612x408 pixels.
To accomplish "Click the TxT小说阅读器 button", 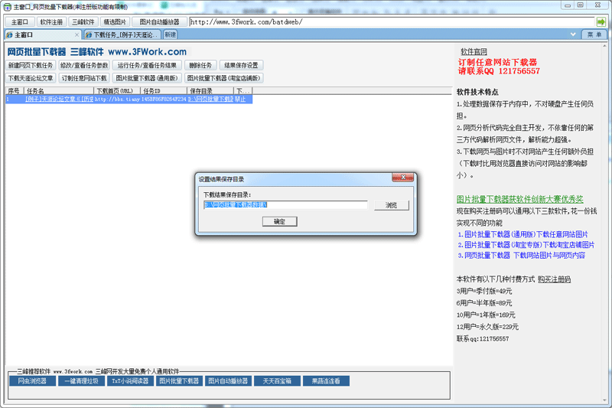I will click(x=130, y=380).
